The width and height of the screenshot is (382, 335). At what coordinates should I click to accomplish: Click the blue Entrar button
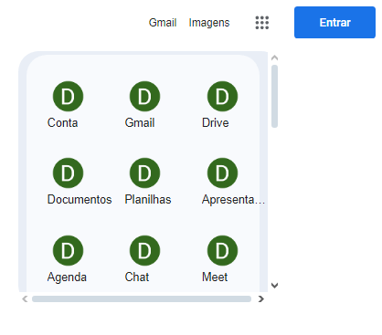pos(334,23)
